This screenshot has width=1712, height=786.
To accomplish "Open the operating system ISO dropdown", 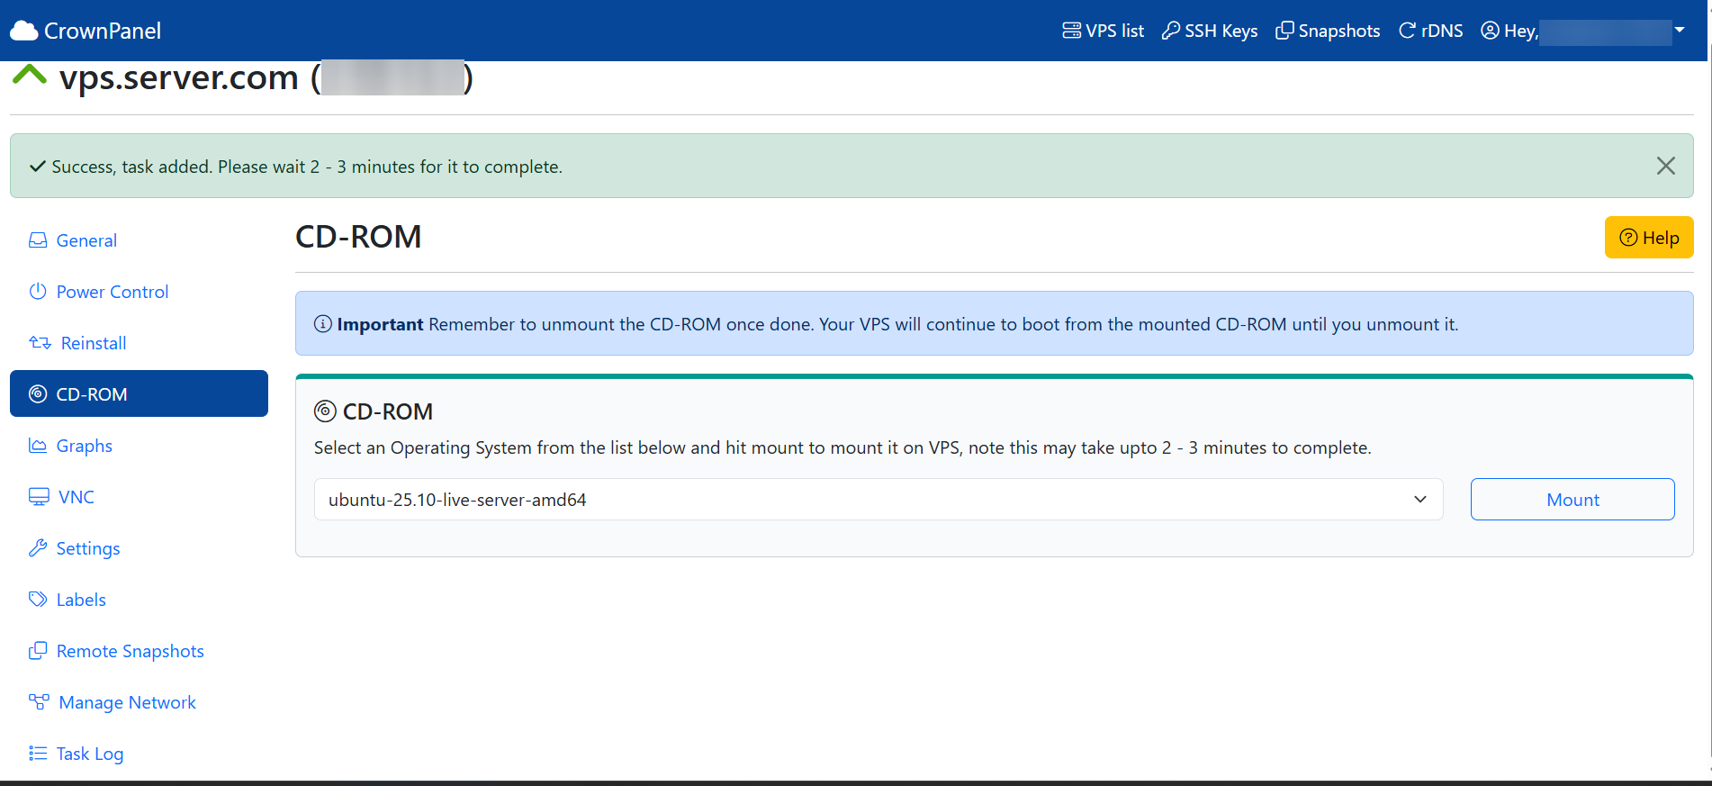I will click(x=878, y=500).
